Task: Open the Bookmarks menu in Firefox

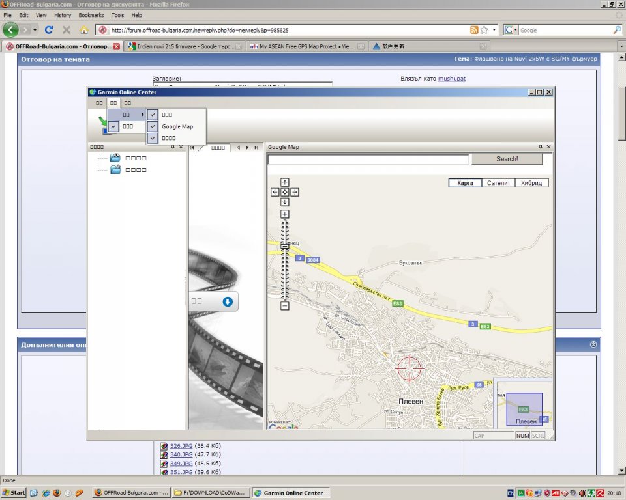Action: tap(91, 15)
